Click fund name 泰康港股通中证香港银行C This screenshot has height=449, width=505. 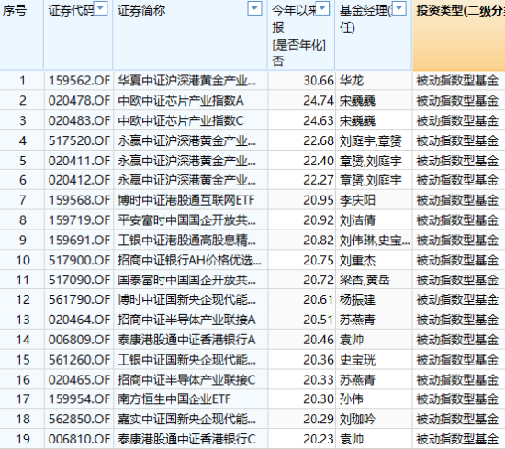(186, 439)
